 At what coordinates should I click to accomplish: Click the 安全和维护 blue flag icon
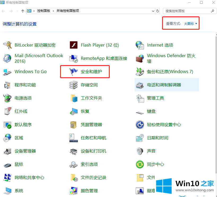coord(74,72)
